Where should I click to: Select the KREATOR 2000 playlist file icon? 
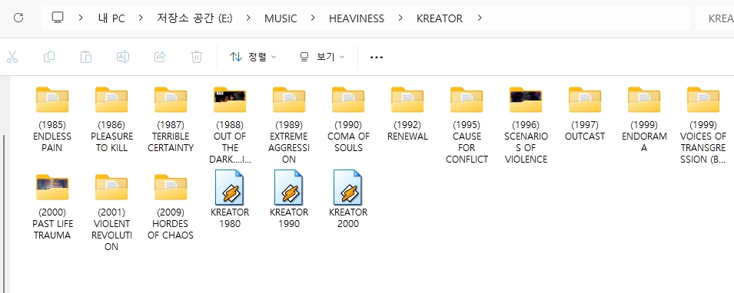coord(348,187)
